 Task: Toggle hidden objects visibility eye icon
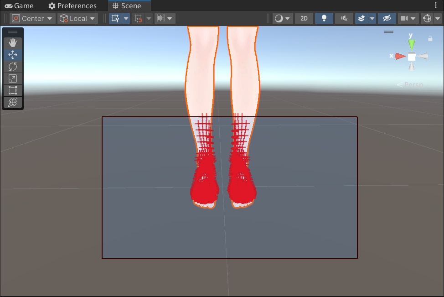[387, 18]
